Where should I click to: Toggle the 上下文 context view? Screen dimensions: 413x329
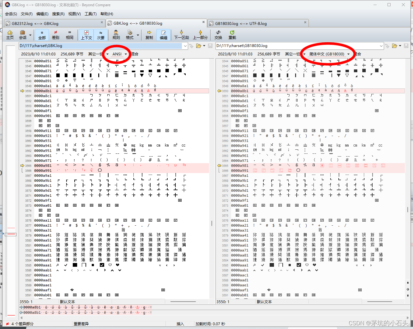click(x=86, y=35)
